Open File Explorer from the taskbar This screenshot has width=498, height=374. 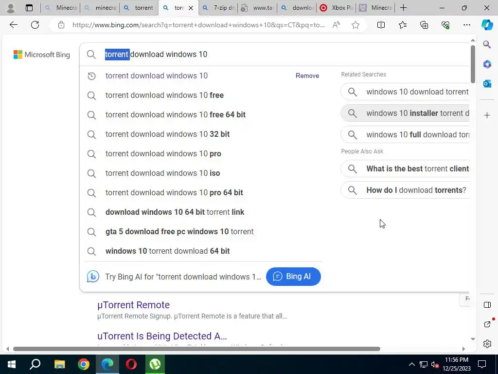[x=59, y=364]
